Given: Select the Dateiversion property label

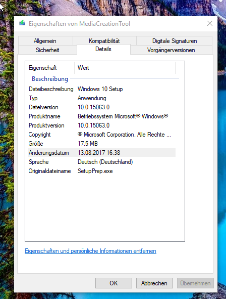Looking at the screenshot, I should pos(43,107).
